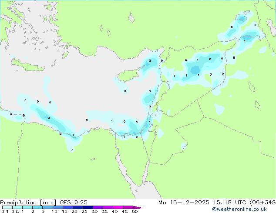Select the 25–30 mm navy legend swatch
The height and width of the screenshot is (213, 276).
(x=88, y=207)
